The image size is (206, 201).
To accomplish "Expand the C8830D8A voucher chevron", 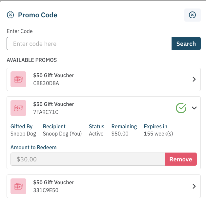I will pos(194,79).
